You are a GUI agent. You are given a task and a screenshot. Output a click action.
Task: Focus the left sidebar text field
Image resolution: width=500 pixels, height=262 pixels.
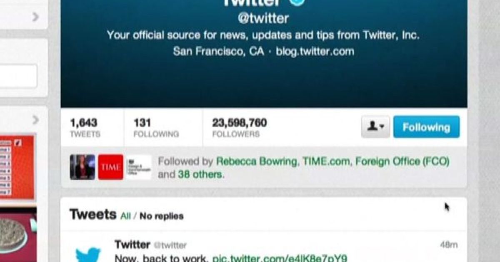click(18, 77)
